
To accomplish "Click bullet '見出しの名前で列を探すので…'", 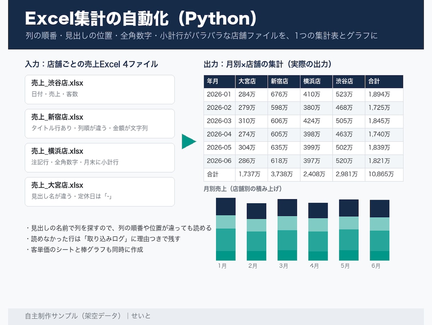I will point(118,228).
